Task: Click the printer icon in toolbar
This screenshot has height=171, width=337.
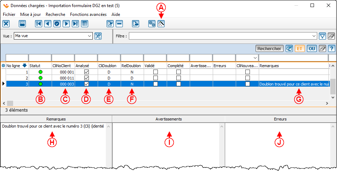Action: click(22, 24)
